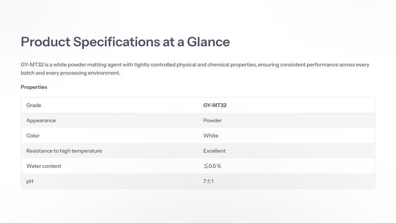The image size is (396, 223).
Task: Select the "Properties" label above the table
Action: point(34,87)
